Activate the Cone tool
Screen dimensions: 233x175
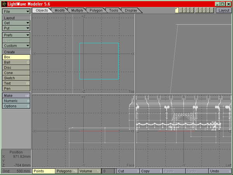pos(16,73)
